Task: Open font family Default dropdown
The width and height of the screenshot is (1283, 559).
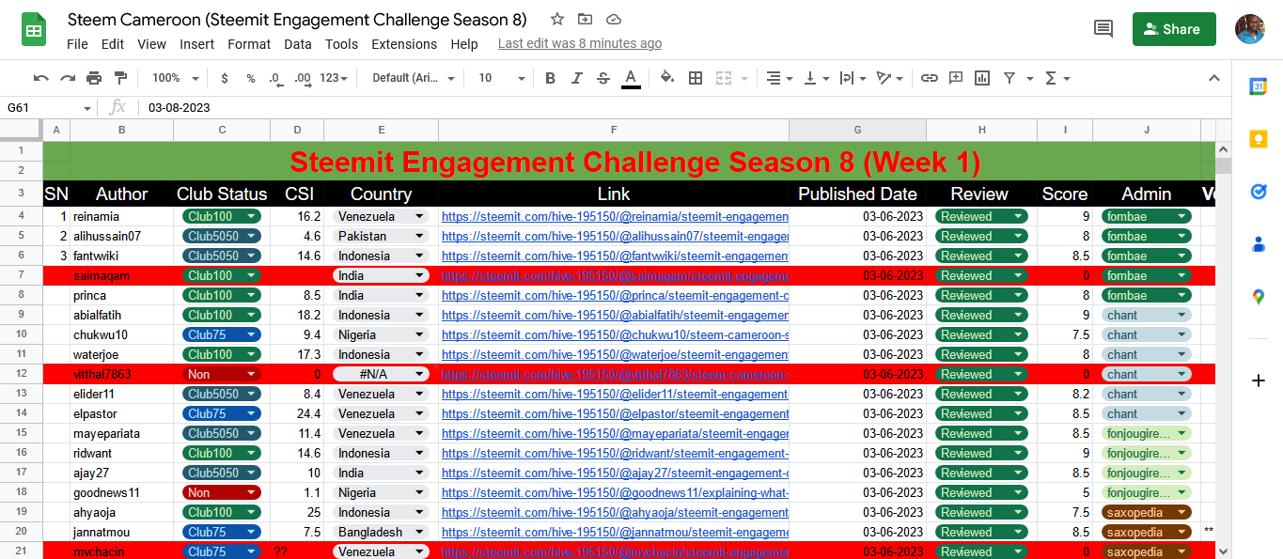Action: click(414, 78)
